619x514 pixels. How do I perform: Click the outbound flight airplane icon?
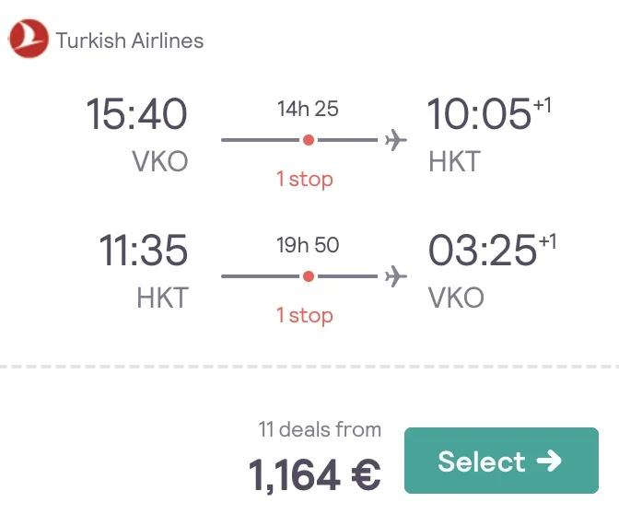pos(395,140)
